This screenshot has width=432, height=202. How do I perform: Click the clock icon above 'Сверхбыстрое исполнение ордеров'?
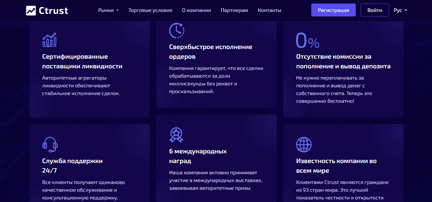pyautogui.click(x=176, y=31)
